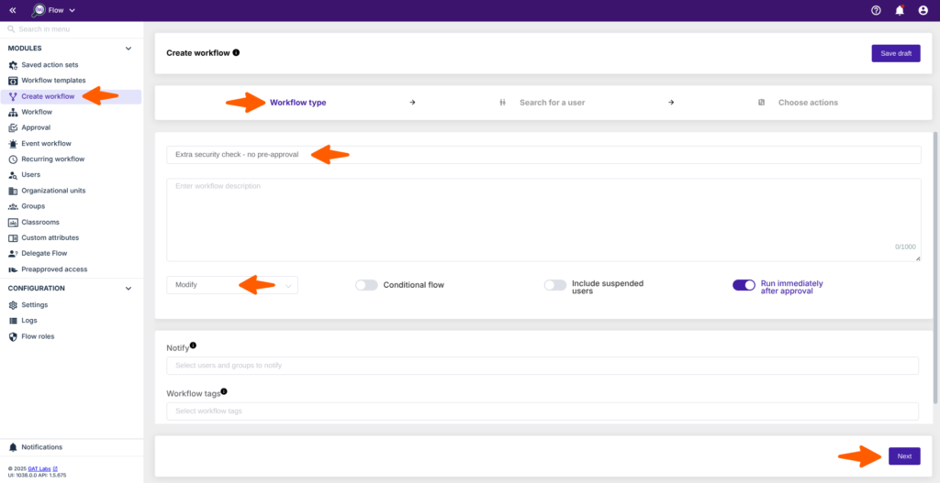940x483 pixels.
Task: Open the Notify users and groups selector
Action: [x=542, y=365]
